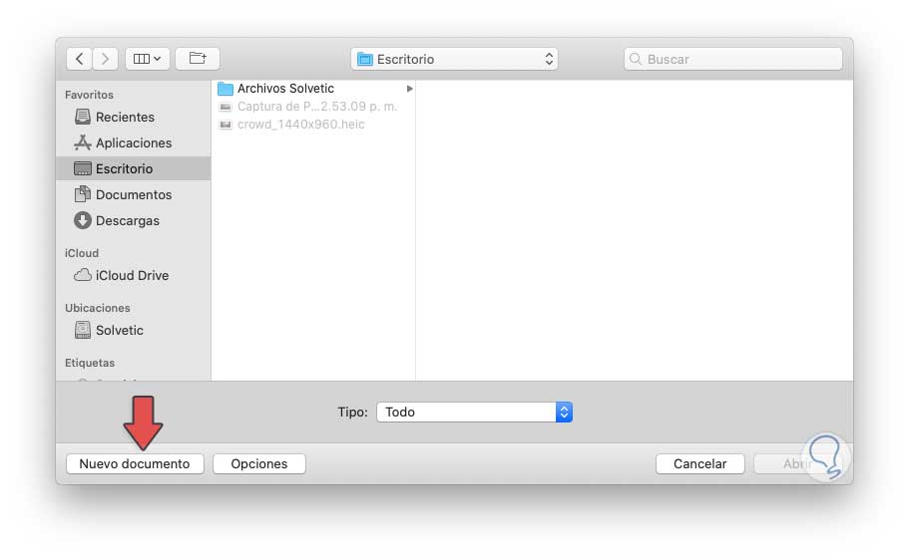The height and width of the screenshot is (558, 909).
Task: Open the Tipo file type dropdown
Action: point(474,413)
